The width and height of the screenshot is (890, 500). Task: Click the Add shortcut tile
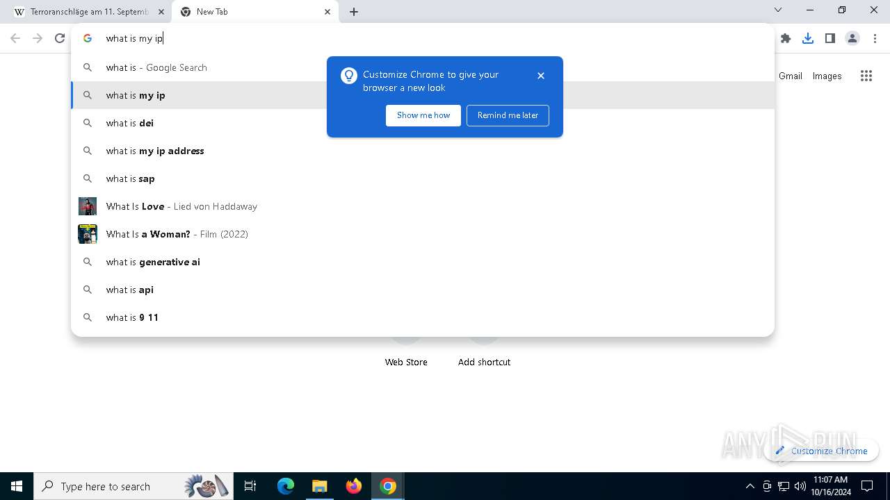(x=484, y=362)
